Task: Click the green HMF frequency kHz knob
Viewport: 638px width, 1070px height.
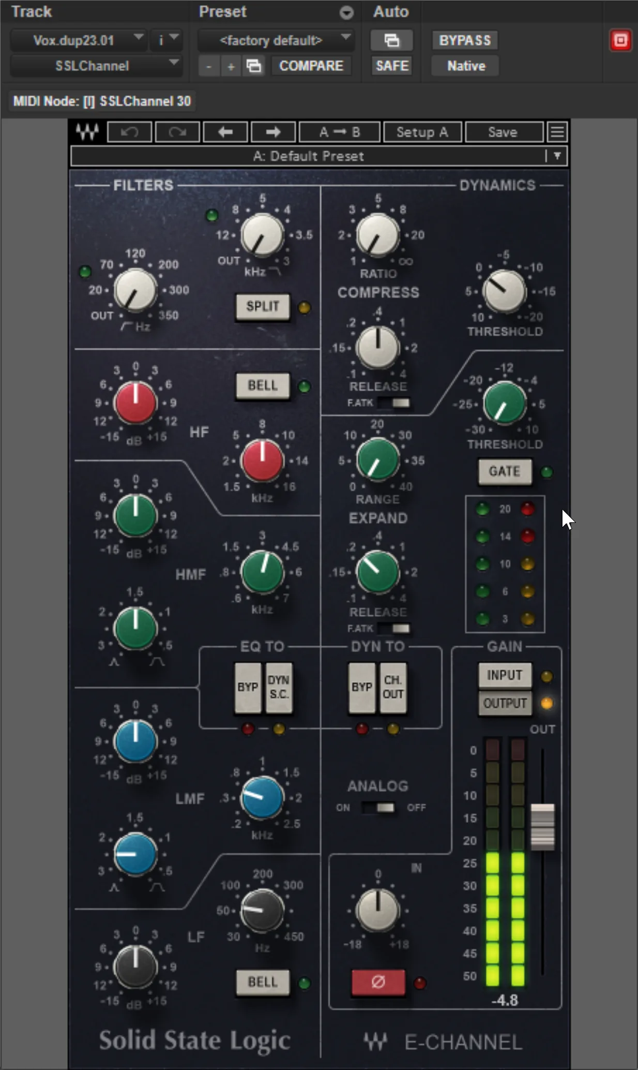Action: tap(263, 572)
